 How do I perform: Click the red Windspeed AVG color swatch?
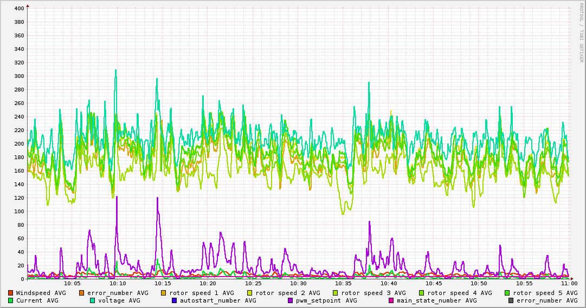click(11, 293)
